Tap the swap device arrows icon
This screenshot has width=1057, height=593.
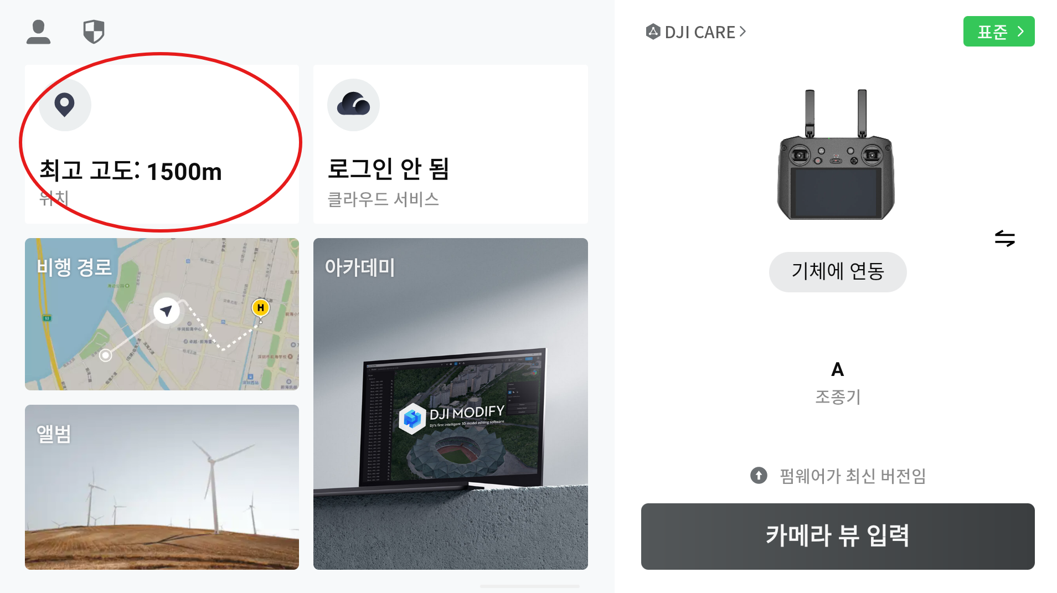1004,239
